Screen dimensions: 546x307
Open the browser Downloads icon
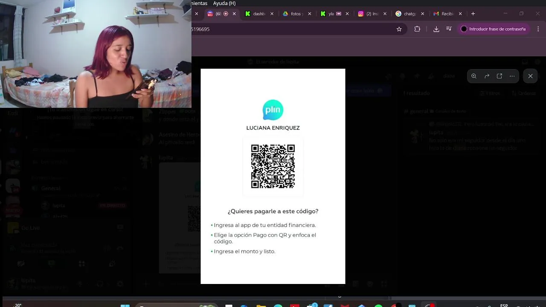(436, 29)
